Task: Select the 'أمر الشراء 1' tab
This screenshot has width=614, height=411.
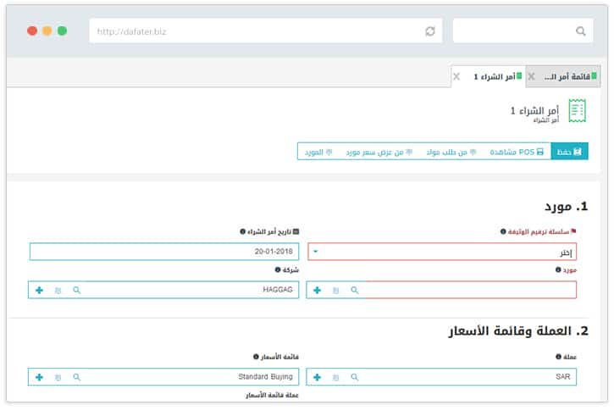Action: coord(491,76)
